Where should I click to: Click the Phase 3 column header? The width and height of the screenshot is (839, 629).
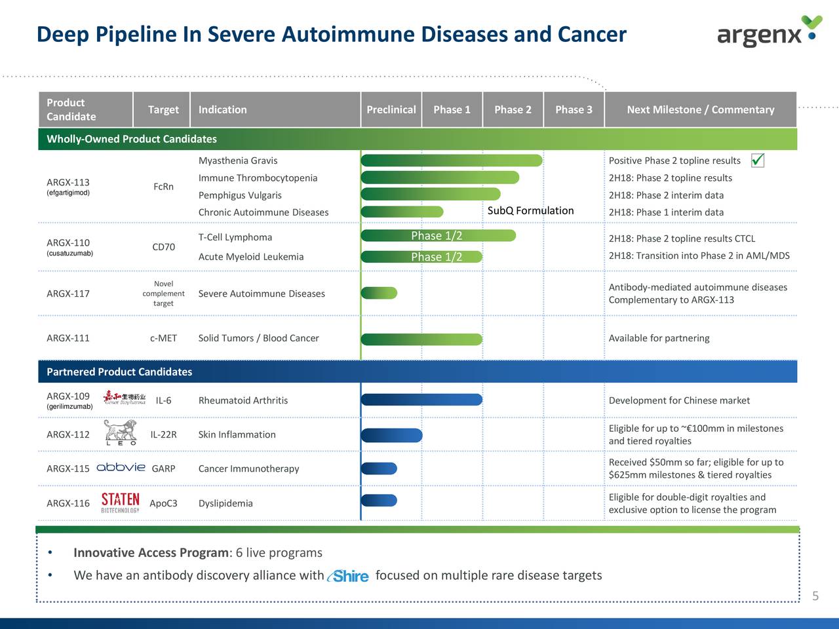coord(574,109)
